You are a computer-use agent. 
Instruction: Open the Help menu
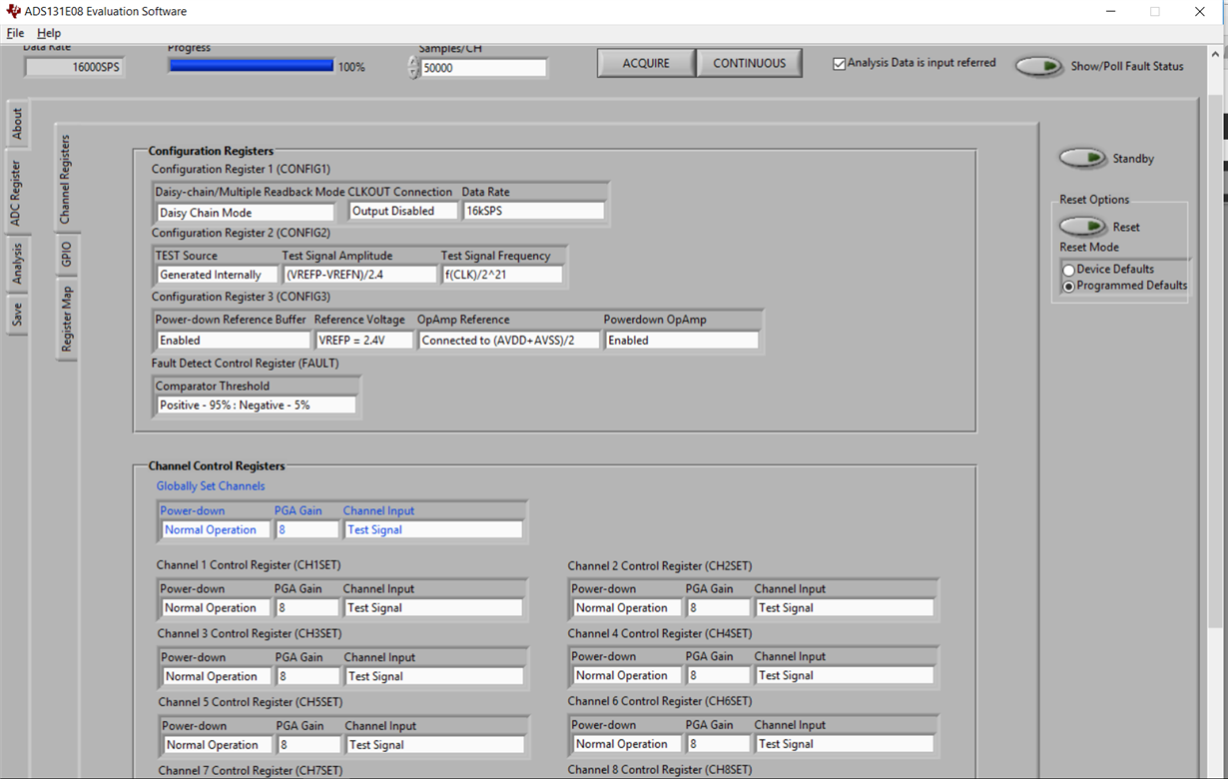point(49,33)
